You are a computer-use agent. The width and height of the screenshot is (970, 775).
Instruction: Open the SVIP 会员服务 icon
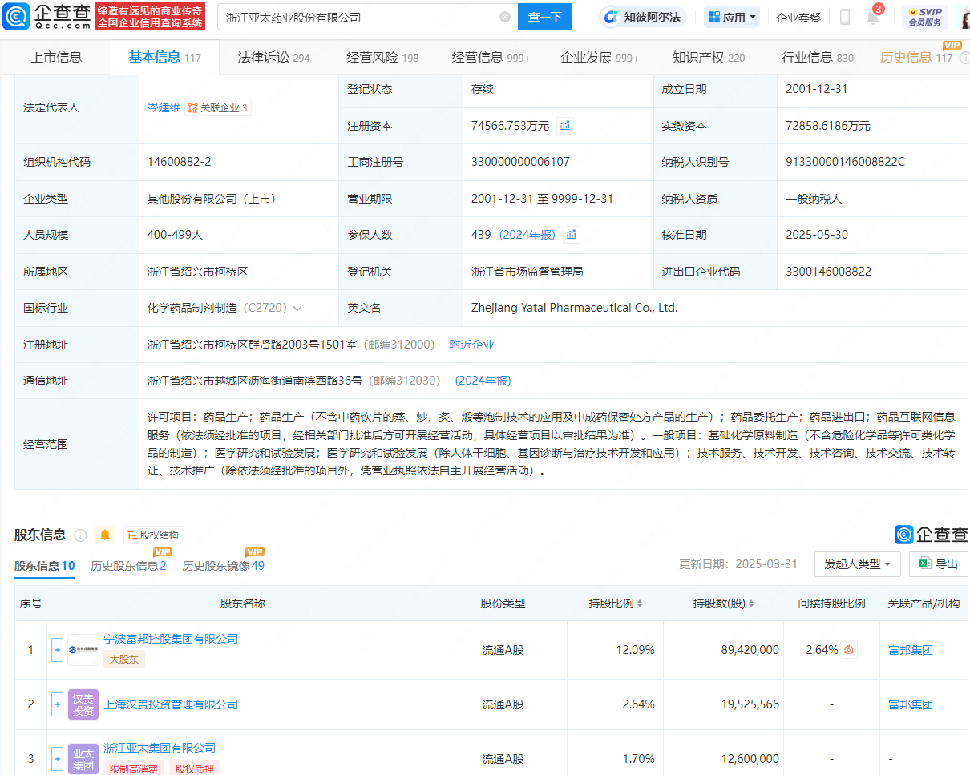[x=924, y=17]
